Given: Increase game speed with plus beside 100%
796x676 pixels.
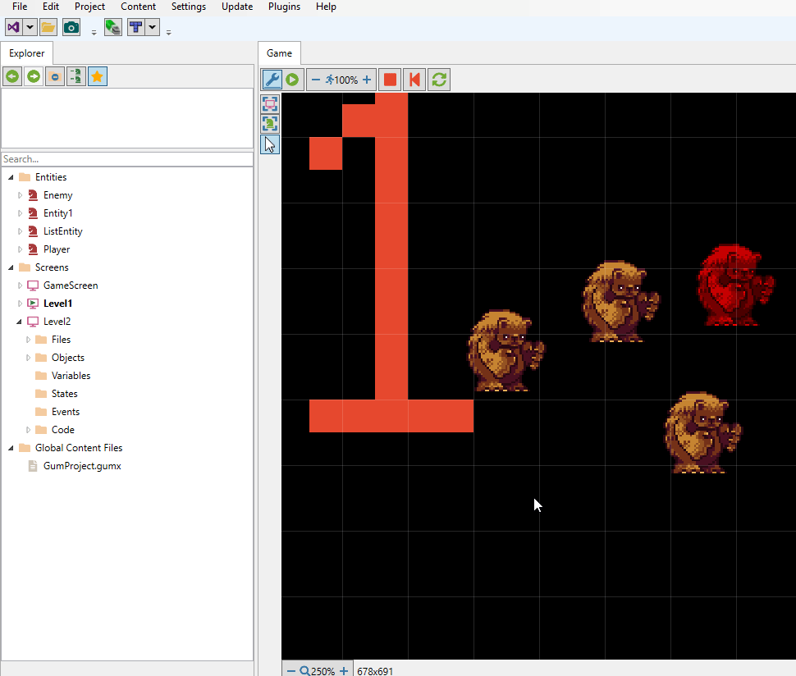Looking at the screenshot, I should click(367, 80).
